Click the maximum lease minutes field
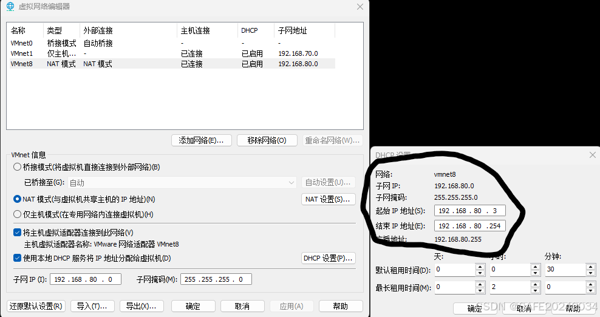Image resolution: width=600 pixels, height=317 pixels. [x=565, y=287]
